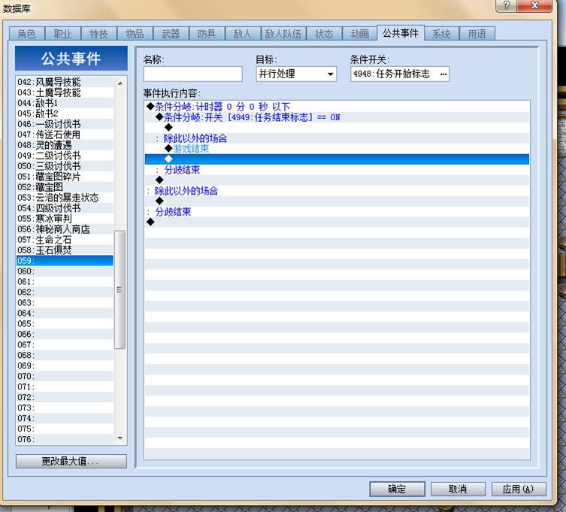
Task: Select event 053:云洛的暴走状态
Action: [x=65, y=197]
